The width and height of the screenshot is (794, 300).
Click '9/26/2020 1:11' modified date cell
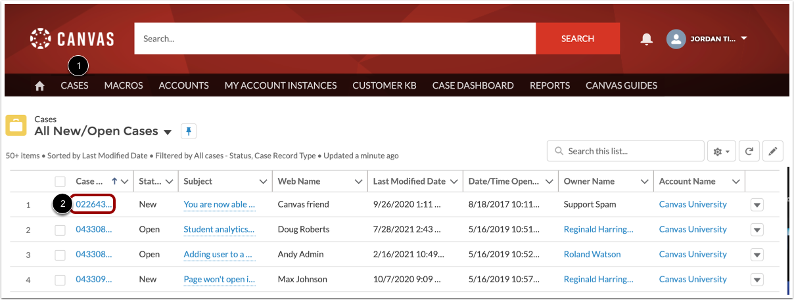[406, 204]
